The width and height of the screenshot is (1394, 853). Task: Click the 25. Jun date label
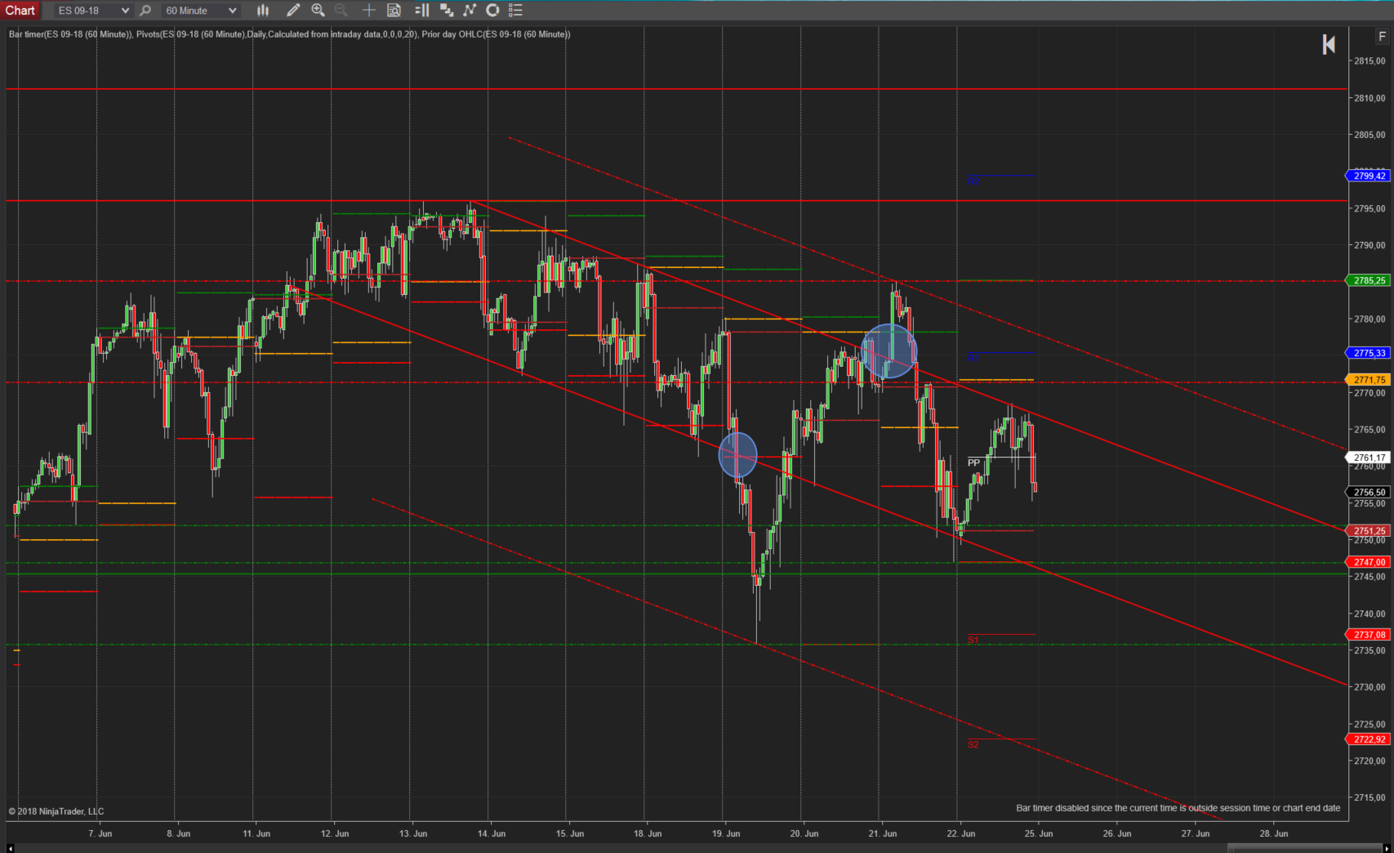[1039, 833]
